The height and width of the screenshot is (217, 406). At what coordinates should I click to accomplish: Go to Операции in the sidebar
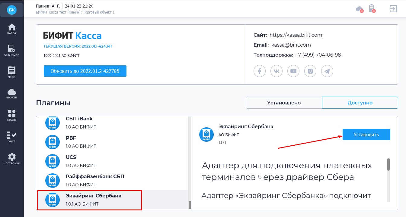point(12,51)
